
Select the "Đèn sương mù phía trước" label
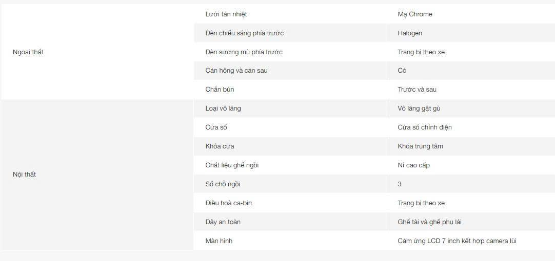[x=244, y=52]
